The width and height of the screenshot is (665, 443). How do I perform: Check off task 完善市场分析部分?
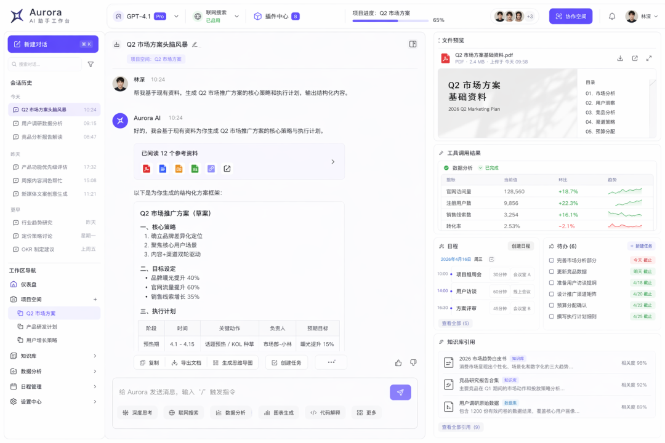pos(551,260)
